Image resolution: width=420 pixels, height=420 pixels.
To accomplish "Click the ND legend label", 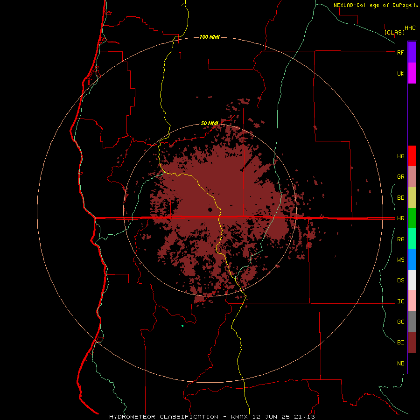I will [x=400, y=364].
